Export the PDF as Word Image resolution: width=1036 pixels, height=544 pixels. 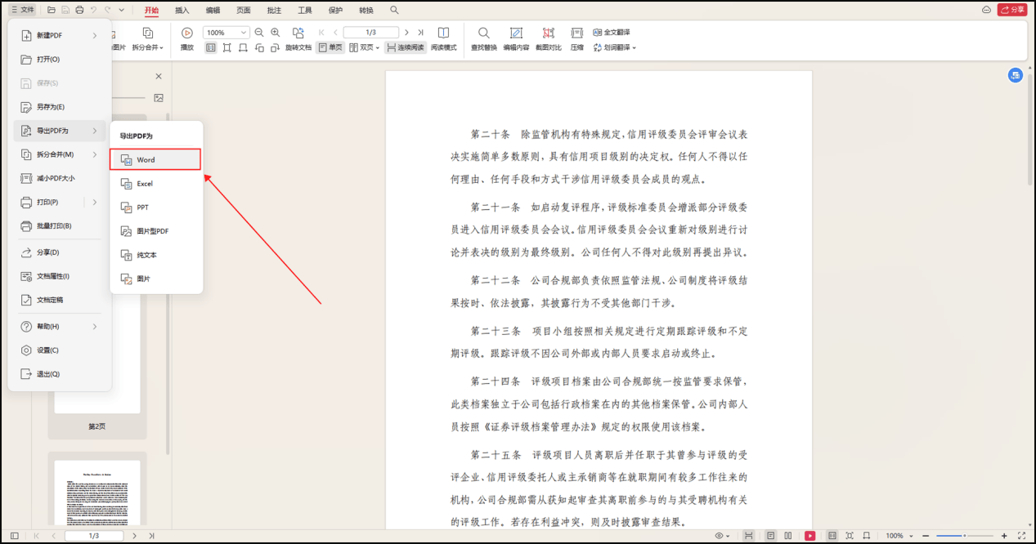(155, 159)
